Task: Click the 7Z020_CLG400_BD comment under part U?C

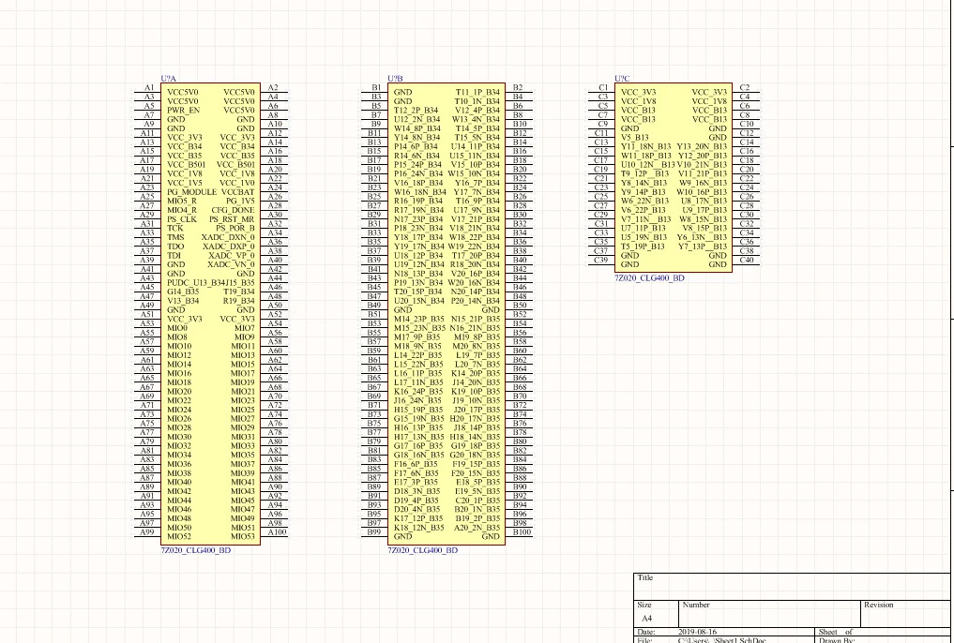Action: point(649,277)
